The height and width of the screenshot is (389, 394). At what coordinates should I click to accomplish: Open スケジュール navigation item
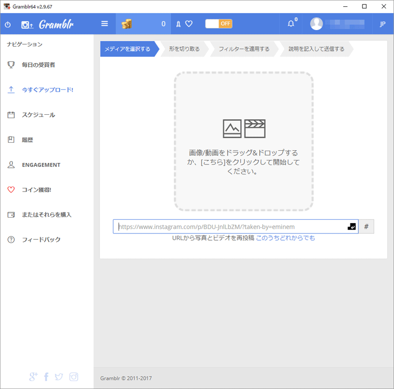click(x=38, y=115)
